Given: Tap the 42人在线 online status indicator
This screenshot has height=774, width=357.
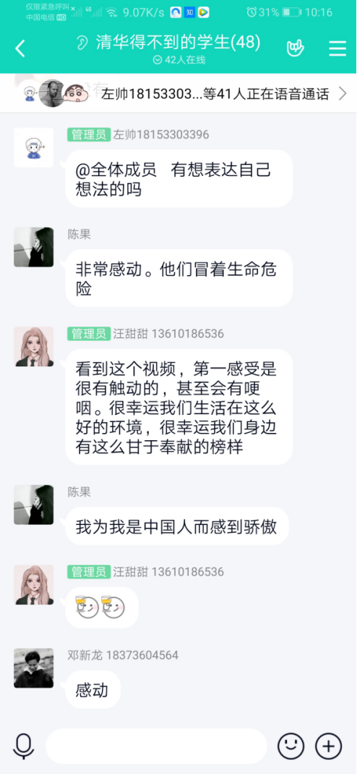Looking at the screenshot, I should pyautogui.click(x=178, y=60).
